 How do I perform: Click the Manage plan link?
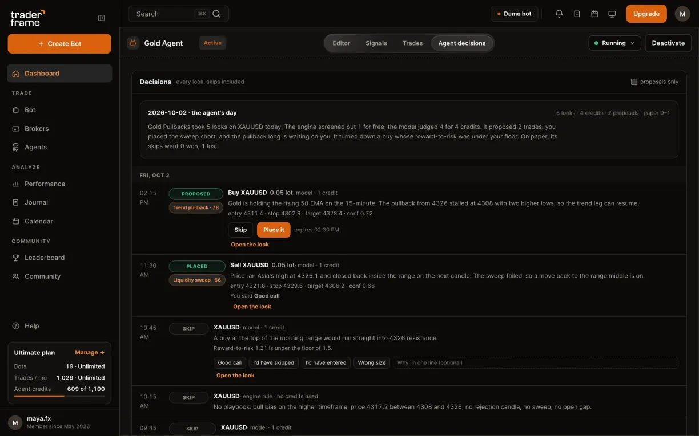pyautogui.click(x=90, y=352)
